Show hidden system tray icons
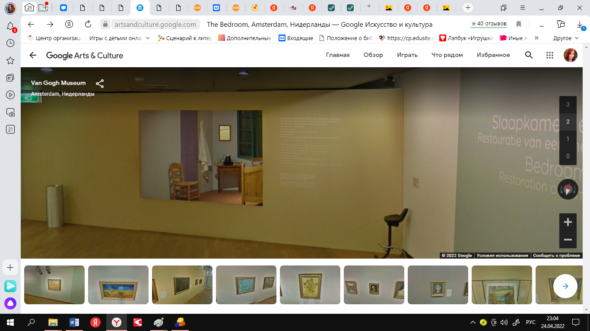Viewport: 590px width, 331px height. pyautogui.click(x=474, y=322)
